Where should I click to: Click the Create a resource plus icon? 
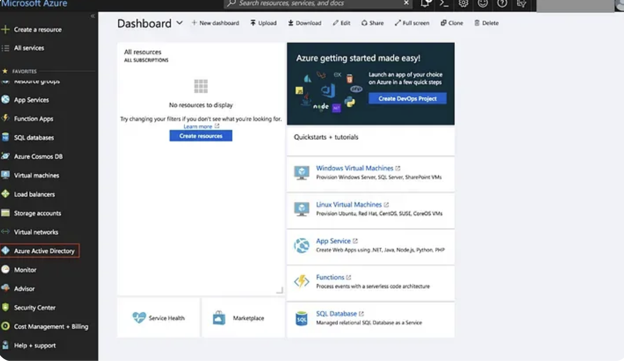[6, 29]
